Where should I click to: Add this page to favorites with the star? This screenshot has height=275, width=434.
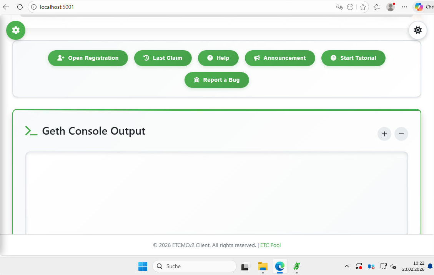(362, 7)
